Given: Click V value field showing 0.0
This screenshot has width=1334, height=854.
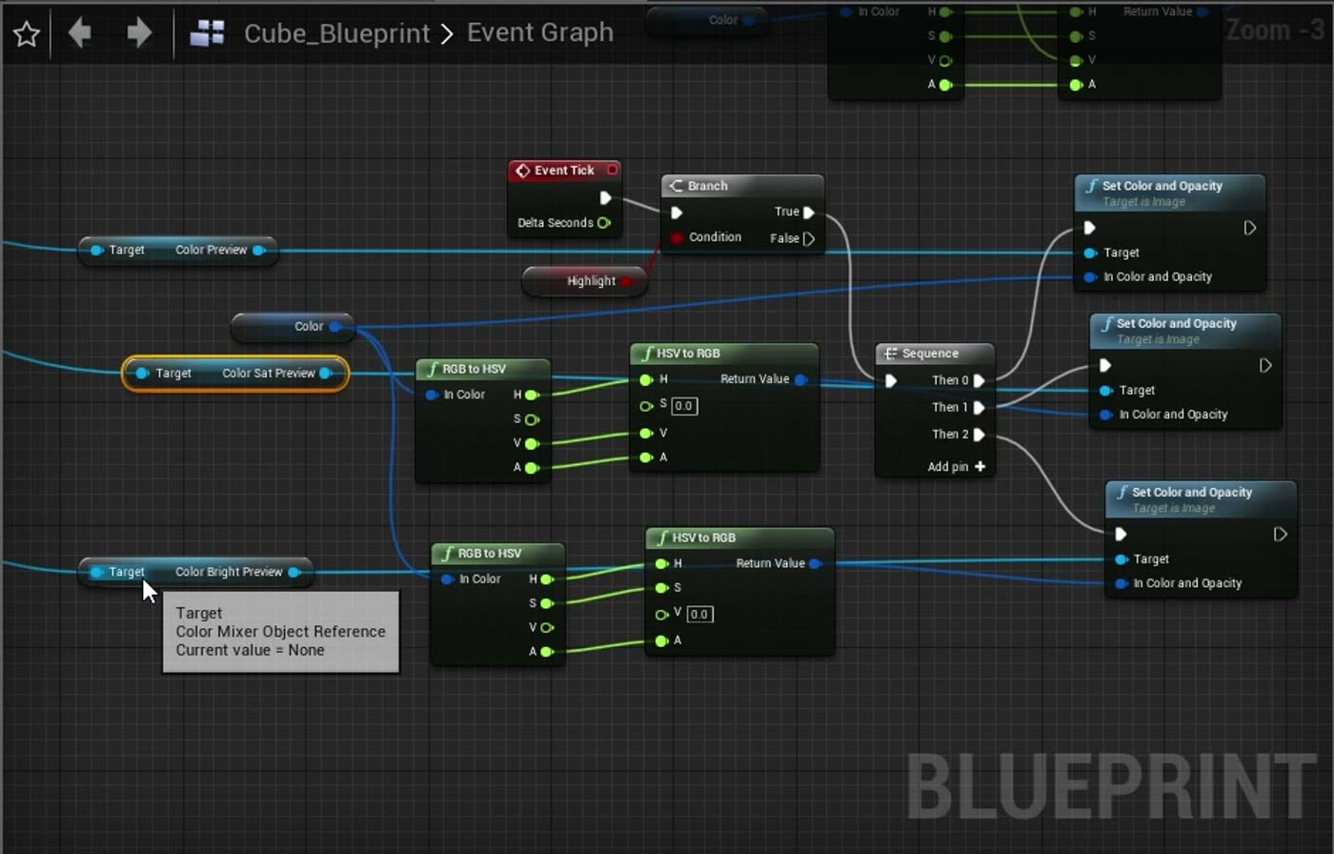Looking at the screenshot, I should click(x=699, y=615).
